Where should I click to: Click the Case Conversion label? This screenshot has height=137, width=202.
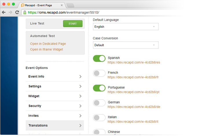point(105,38)
